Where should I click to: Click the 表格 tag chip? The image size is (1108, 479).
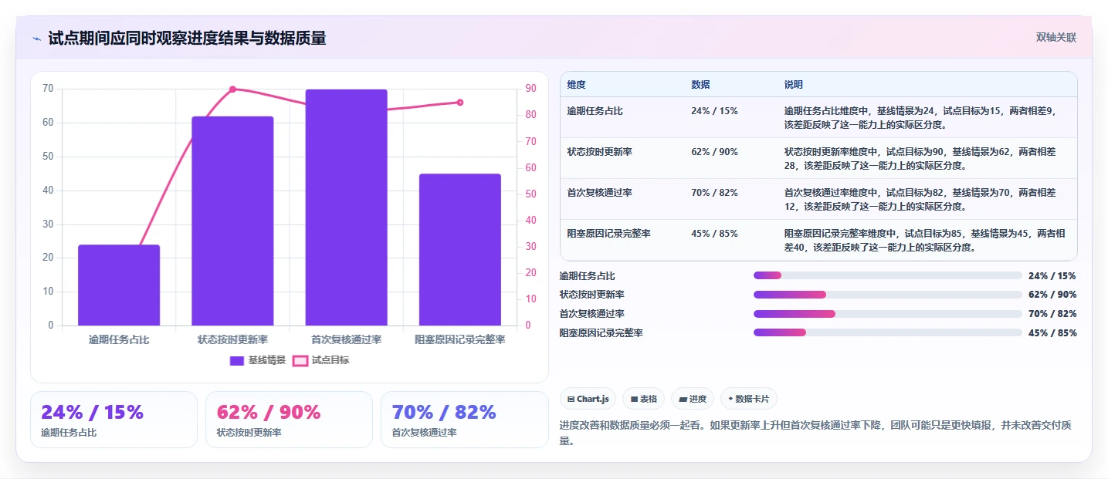pos(643,399)
